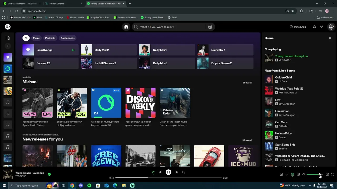Click the saved checkmark beside Young Sinners Having Fun
The width and height of the screenshot is (337, 189).
49,174
